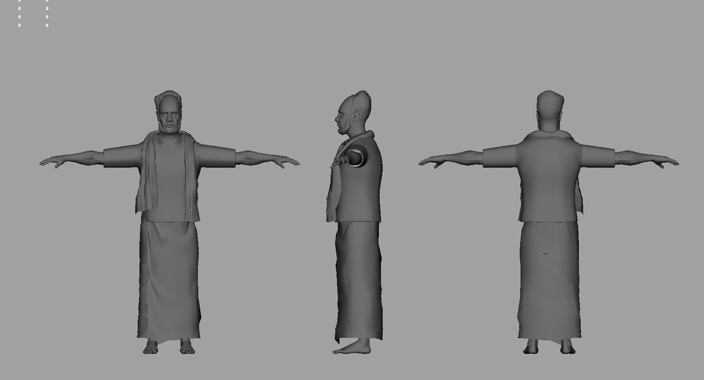Image resolution: width=704 pixels, height=380 pixels.
Task: Select the front view character model
Action: pyautogui.click(x=169, y=222)
